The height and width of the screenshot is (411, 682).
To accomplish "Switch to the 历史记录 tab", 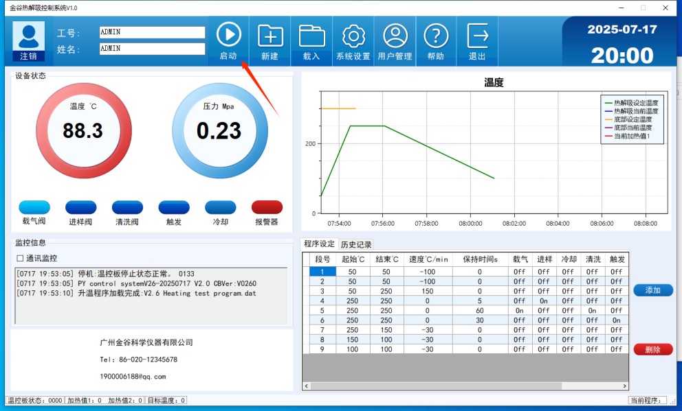I will coord(356,245).
